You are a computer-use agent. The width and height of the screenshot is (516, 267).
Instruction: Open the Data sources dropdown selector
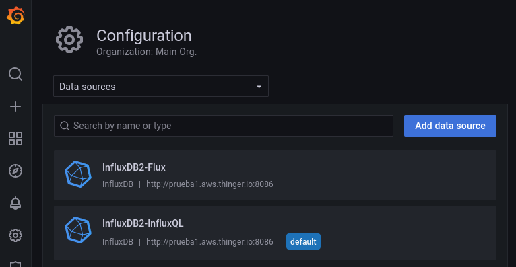(161, 86)
